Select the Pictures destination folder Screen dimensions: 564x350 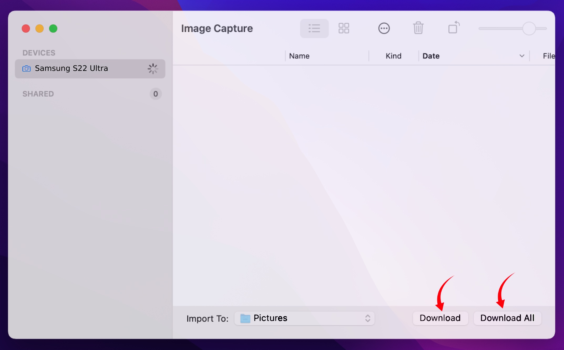305,318
